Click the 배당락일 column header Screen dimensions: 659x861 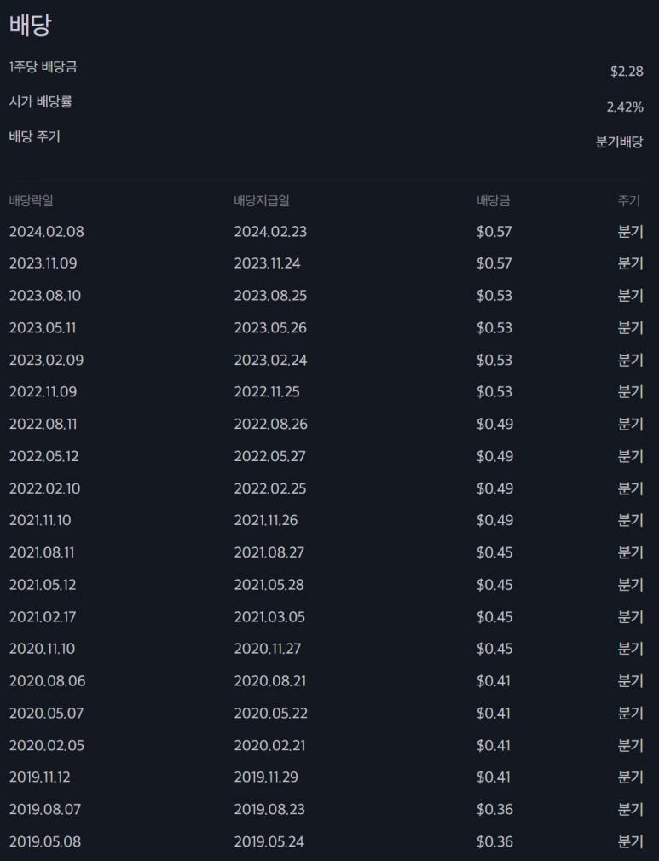(32, 200)
